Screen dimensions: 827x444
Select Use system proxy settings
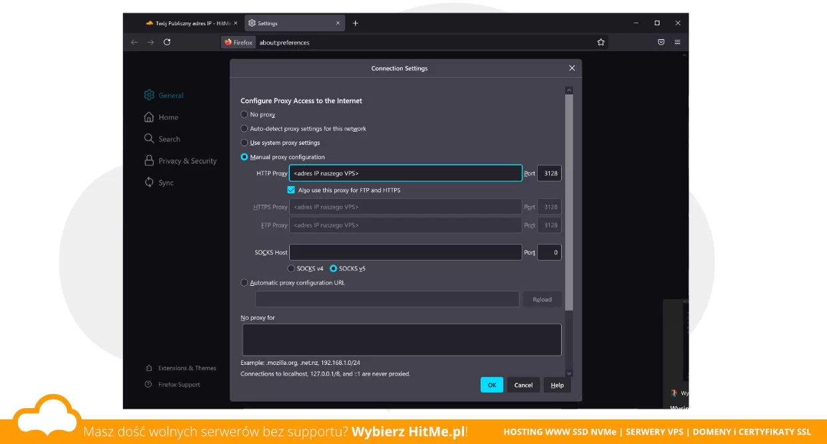[x=244, y=142]
